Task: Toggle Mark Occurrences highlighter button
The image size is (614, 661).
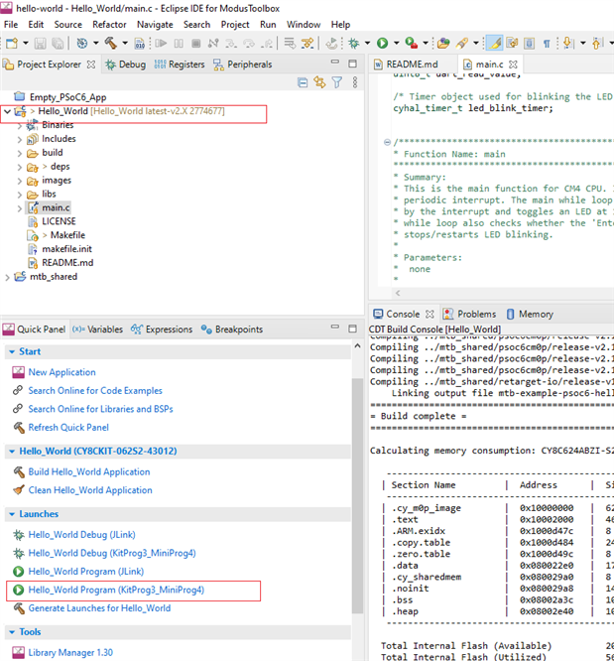Action: click(x=495, y=43)
